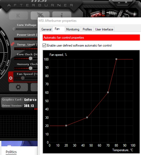Screen dimensions: 141x155
Task: Close Afterburner with the X icon
Action: point(126,2)
